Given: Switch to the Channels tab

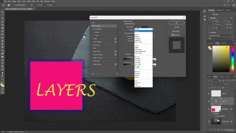Looking at the screenshot, I should 222,76.
